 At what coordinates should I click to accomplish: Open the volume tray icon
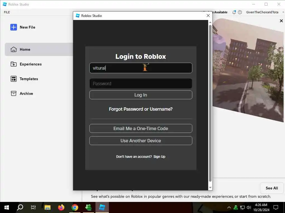[249, 207]
